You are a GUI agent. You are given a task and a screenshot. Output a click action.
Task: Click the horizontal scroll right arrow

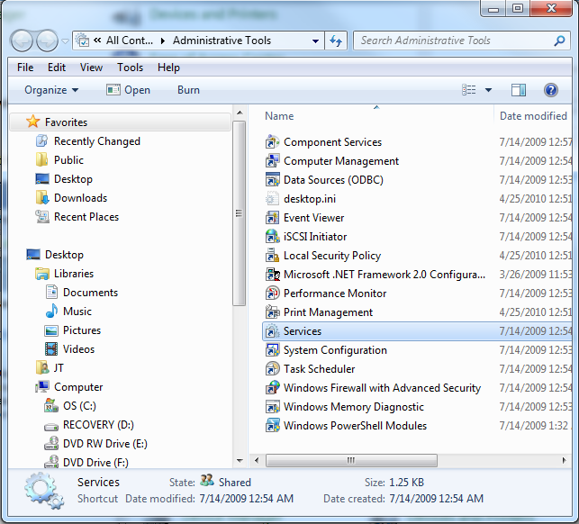pyautogui.click(x=564, y=460)
